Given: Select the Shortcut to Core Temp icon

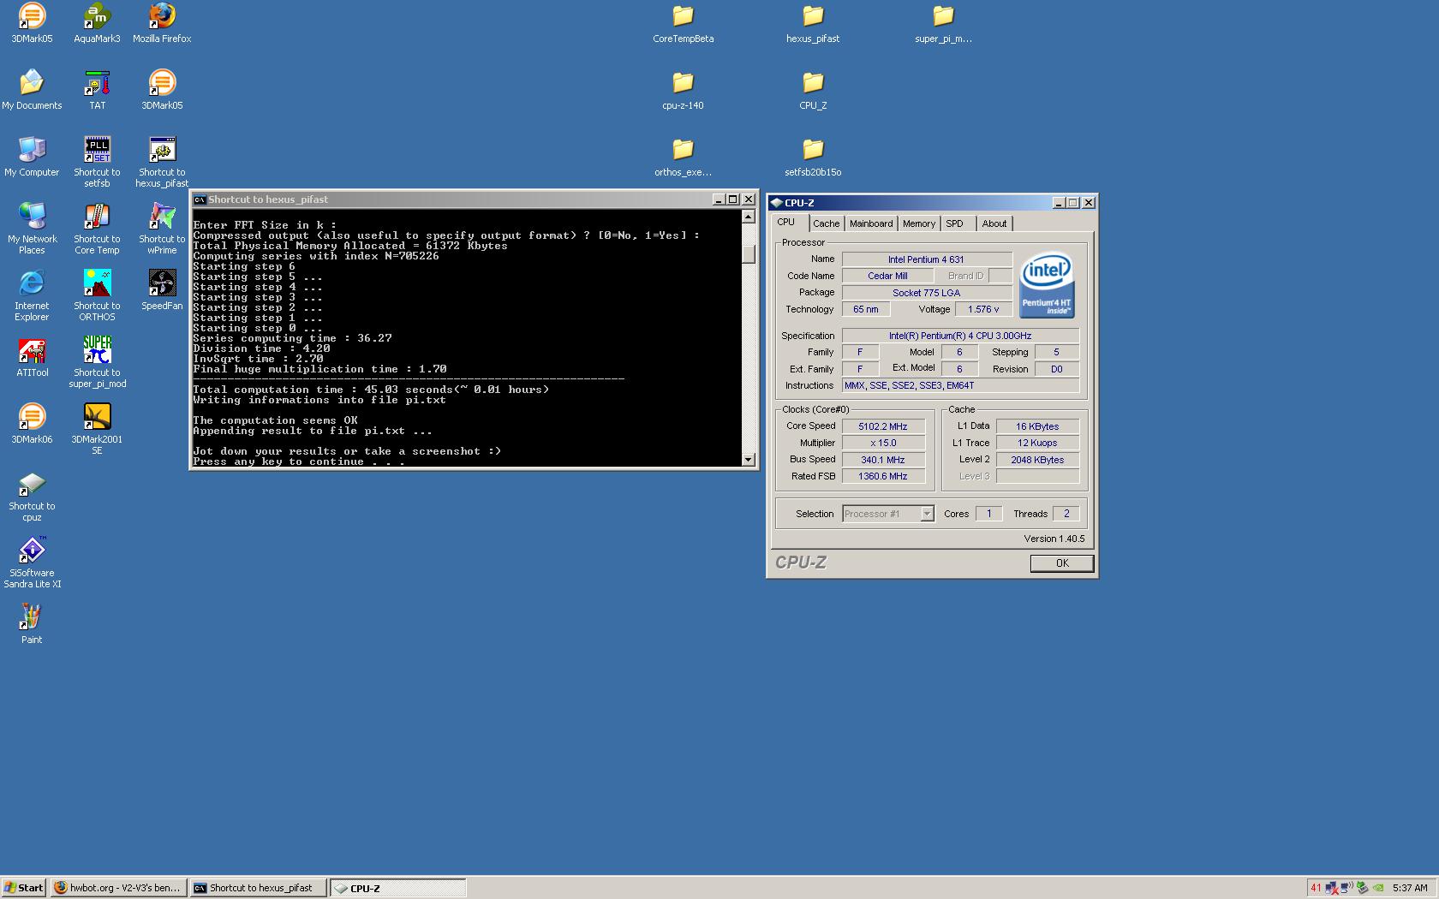Looking at the screenshot, I should pyautogui.click(x=97, y=229).
